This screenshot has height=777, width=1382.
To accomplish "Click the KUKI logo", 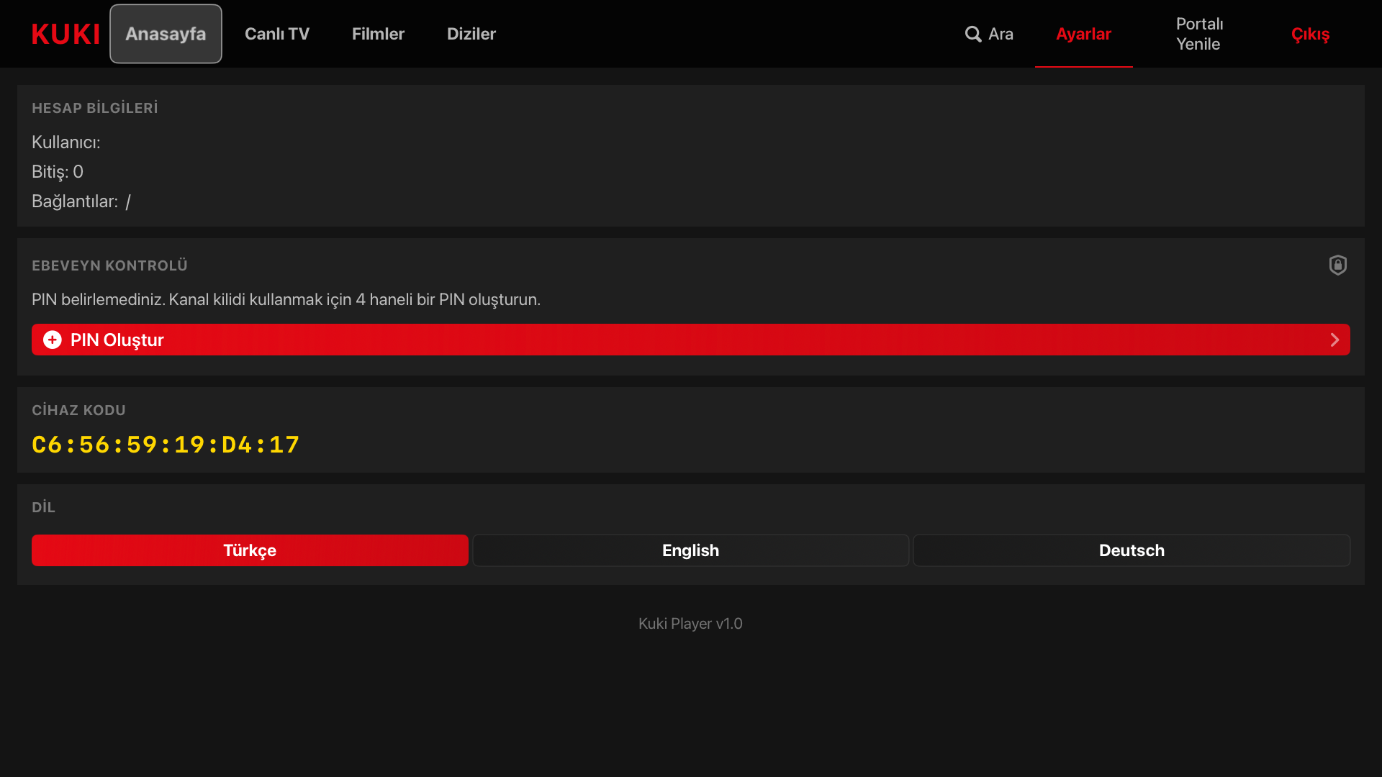I will point(66,34).
